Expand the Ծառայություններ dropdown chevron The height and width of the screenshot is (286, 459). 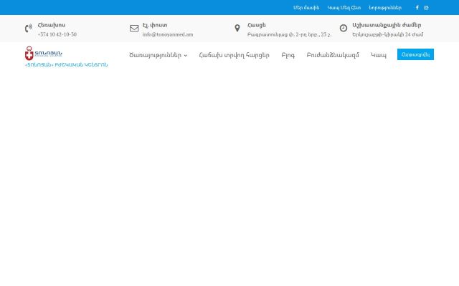[x=186, y=56]
